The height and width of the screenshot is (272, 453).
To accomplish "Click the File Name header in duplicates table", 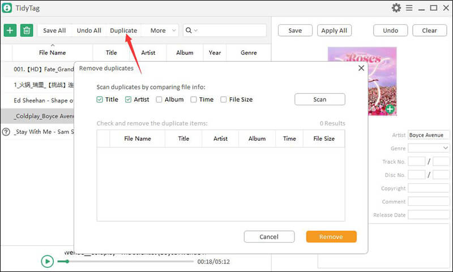I will (137, 139).
